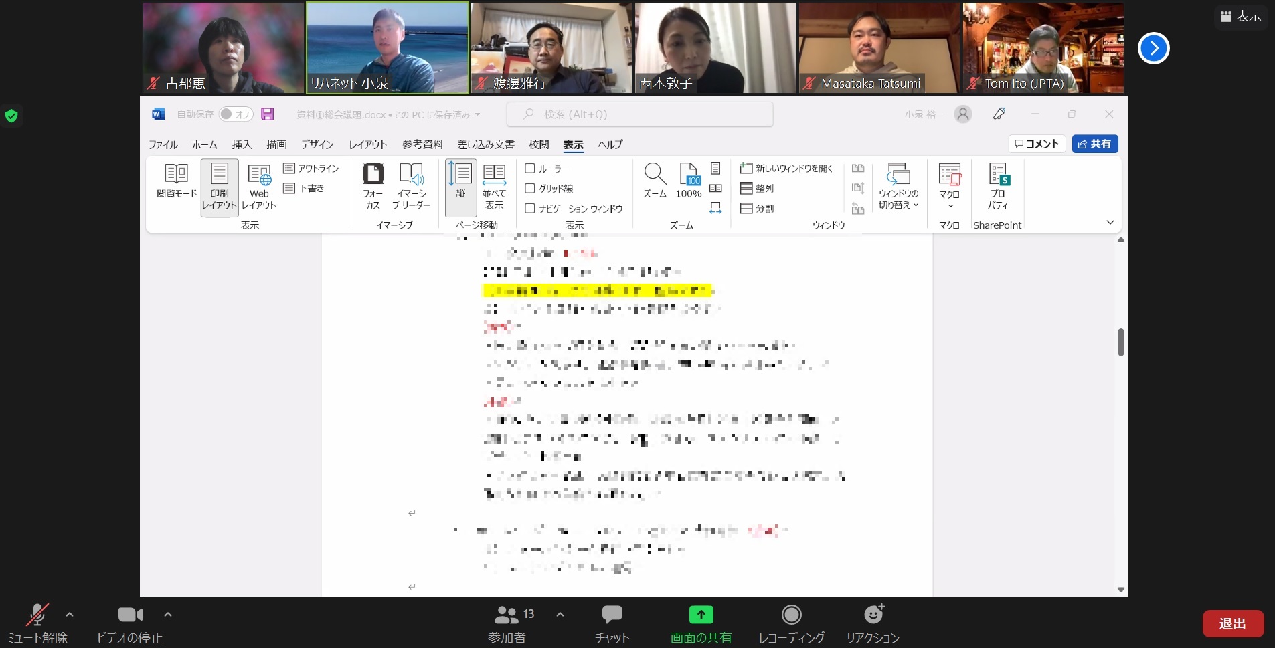Screen dimensions: 1275x648
Task: Click scroll down arrow of document
Action: click(x=1121, y=590)
